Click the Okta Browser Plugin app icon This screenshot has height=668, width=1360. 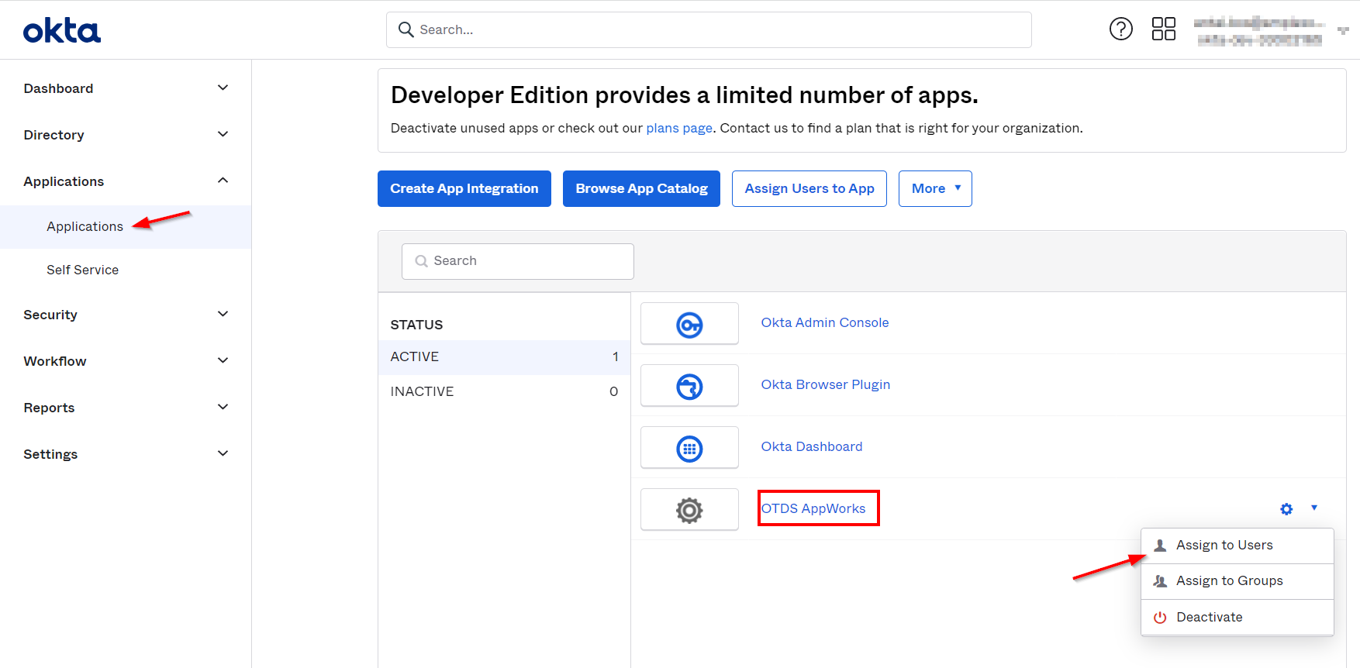(x=689, y=386)
